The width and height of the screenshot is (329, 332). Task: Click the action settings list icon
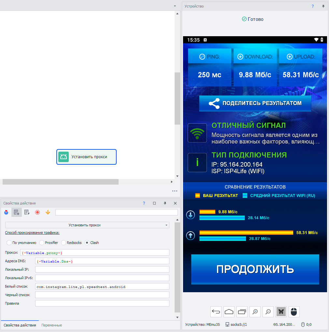[17, 212]
